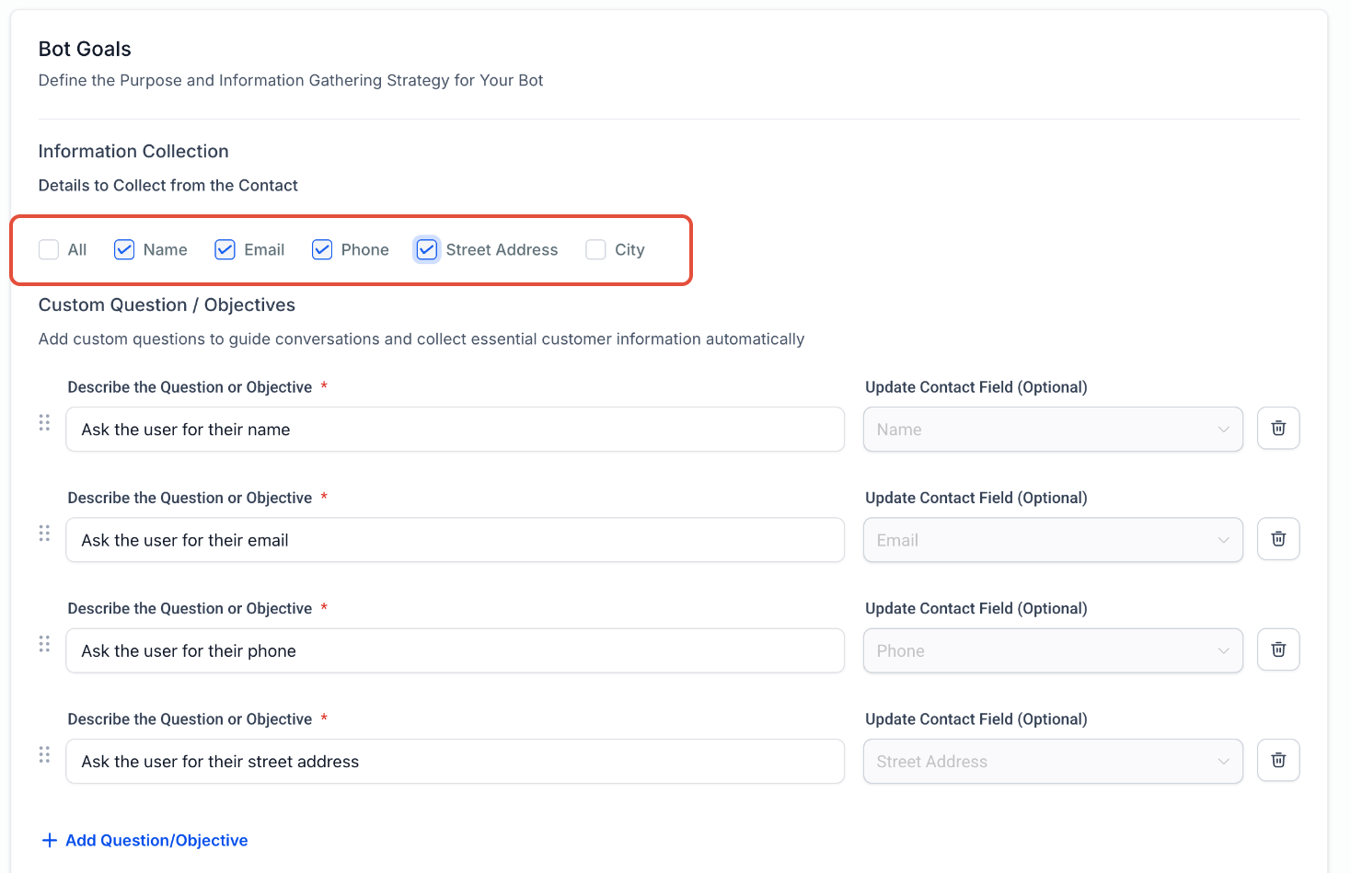
Task: Disable the Email checkbox
Action: coord(225,249)
